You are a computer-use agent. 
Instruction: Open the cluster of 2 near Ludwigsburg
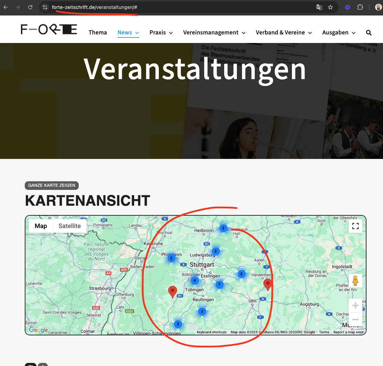click(216, 251)
